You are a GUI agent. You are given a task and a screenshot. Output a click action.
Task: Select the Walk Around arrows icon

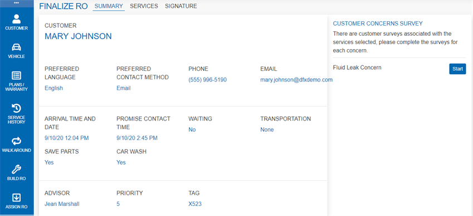(x=17, y=141)
